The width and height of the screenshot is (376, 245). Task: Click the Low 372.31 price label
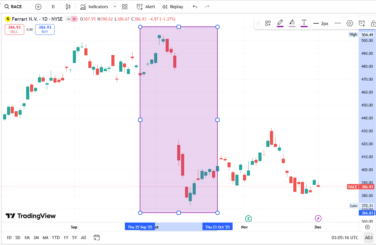click(x=362, y=206)
